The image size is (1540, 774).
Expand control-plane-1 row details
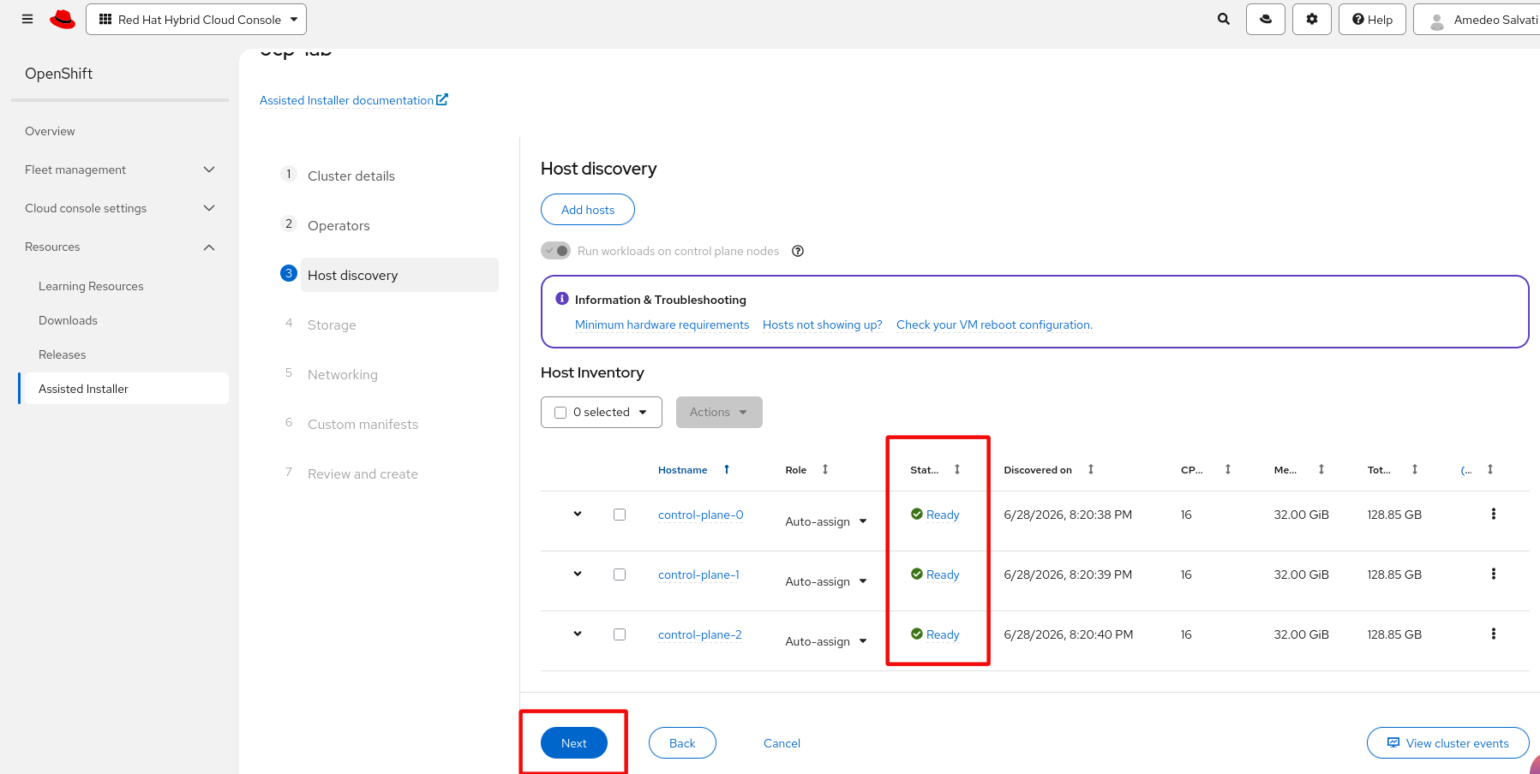point(578,574)
